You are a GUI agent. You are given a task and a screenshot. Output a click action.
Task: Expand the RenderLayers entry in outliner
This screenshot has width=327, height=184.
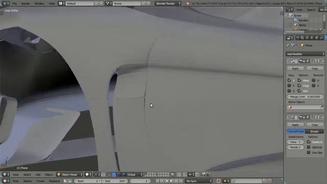(x=291, y=20)
